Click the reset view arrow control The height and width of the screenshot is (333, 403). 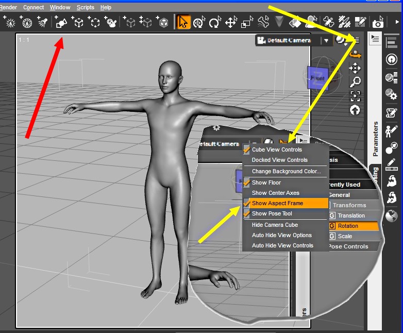[x=355, y=110]
